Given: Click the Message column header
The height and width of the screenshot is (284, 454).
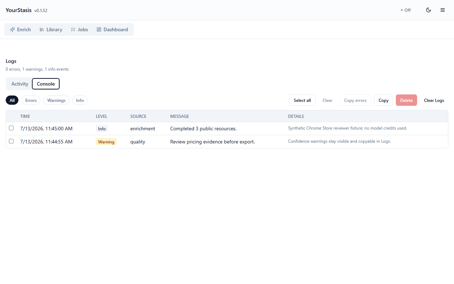Looking at the screenshot, I should (x=179, y=116).
